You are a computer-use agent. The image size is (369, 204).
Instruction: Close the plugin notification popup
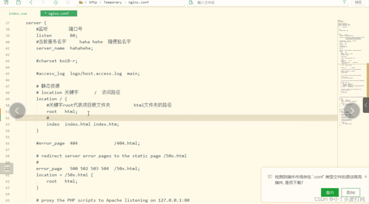[366, 177]
